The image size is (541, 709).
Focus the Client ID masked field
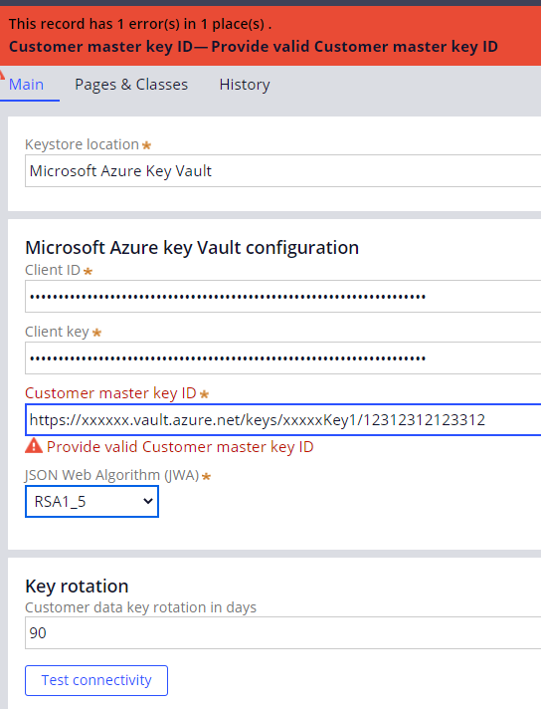click(283, 296)
